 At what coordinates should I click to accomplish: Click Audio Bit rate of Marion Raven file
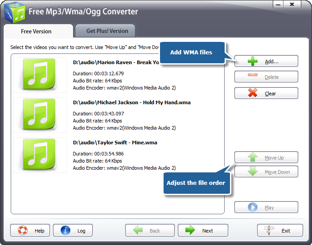tap(97, 81)
